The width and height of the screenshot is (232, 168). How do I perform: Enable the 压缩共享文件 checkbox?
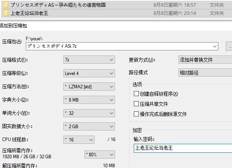136,104
